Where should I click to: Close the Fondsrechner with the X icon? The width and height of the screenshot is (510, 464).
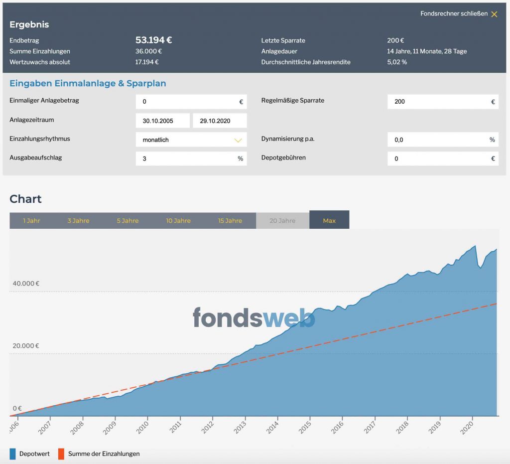pyautogui.click(x=494, y=14)
